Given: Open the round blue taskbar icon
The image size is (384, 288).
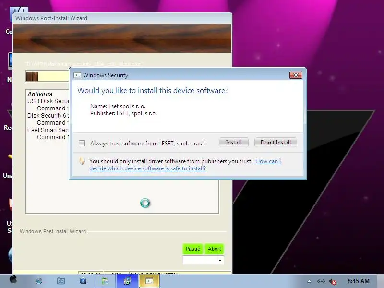Looking at the screenshot, I should point(39,281).
